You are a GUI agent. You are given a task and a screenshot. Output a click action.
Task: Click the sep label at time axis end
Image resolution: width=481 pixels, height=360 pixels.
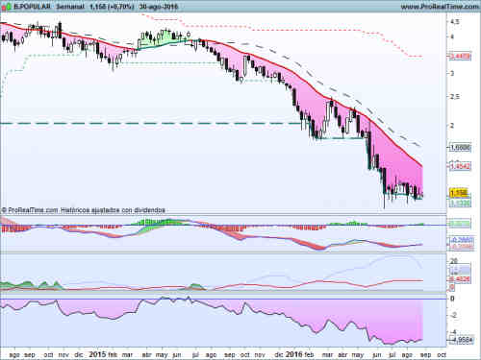point(425,355)
